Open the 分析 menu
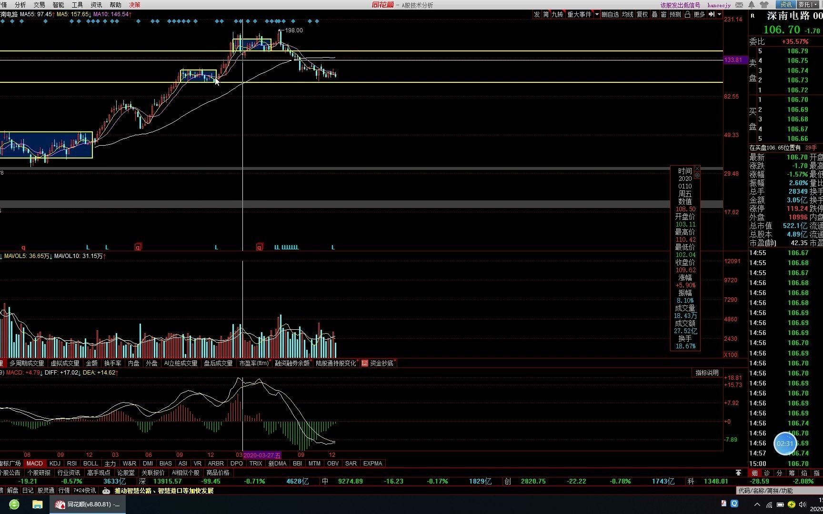 coord(20,5)
